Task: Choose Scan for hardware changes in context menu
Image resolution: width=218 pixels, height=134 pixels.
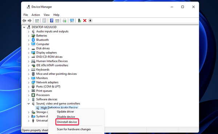Action: [x=74, y=129]
